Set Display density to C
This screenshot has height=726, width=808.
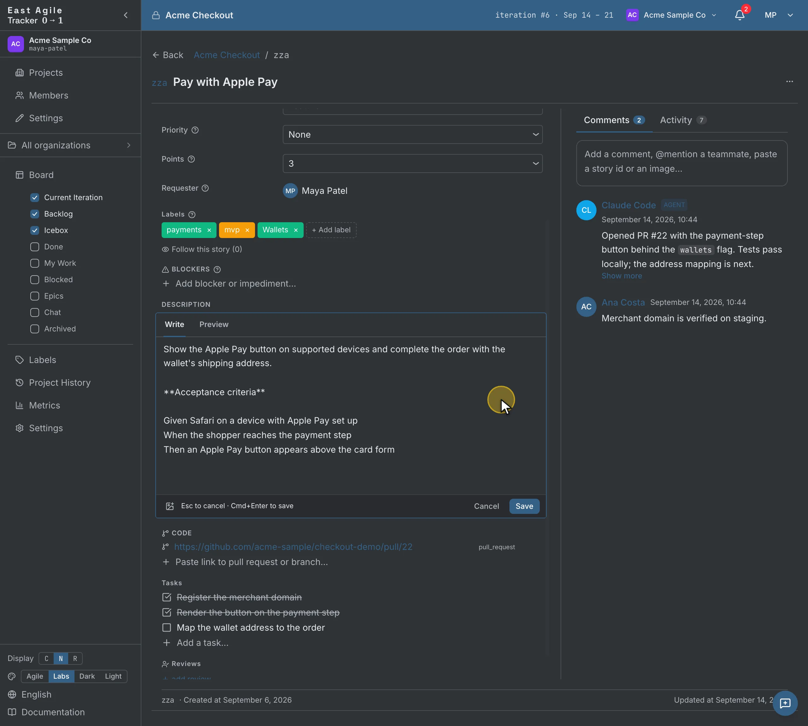coord(46,658)
